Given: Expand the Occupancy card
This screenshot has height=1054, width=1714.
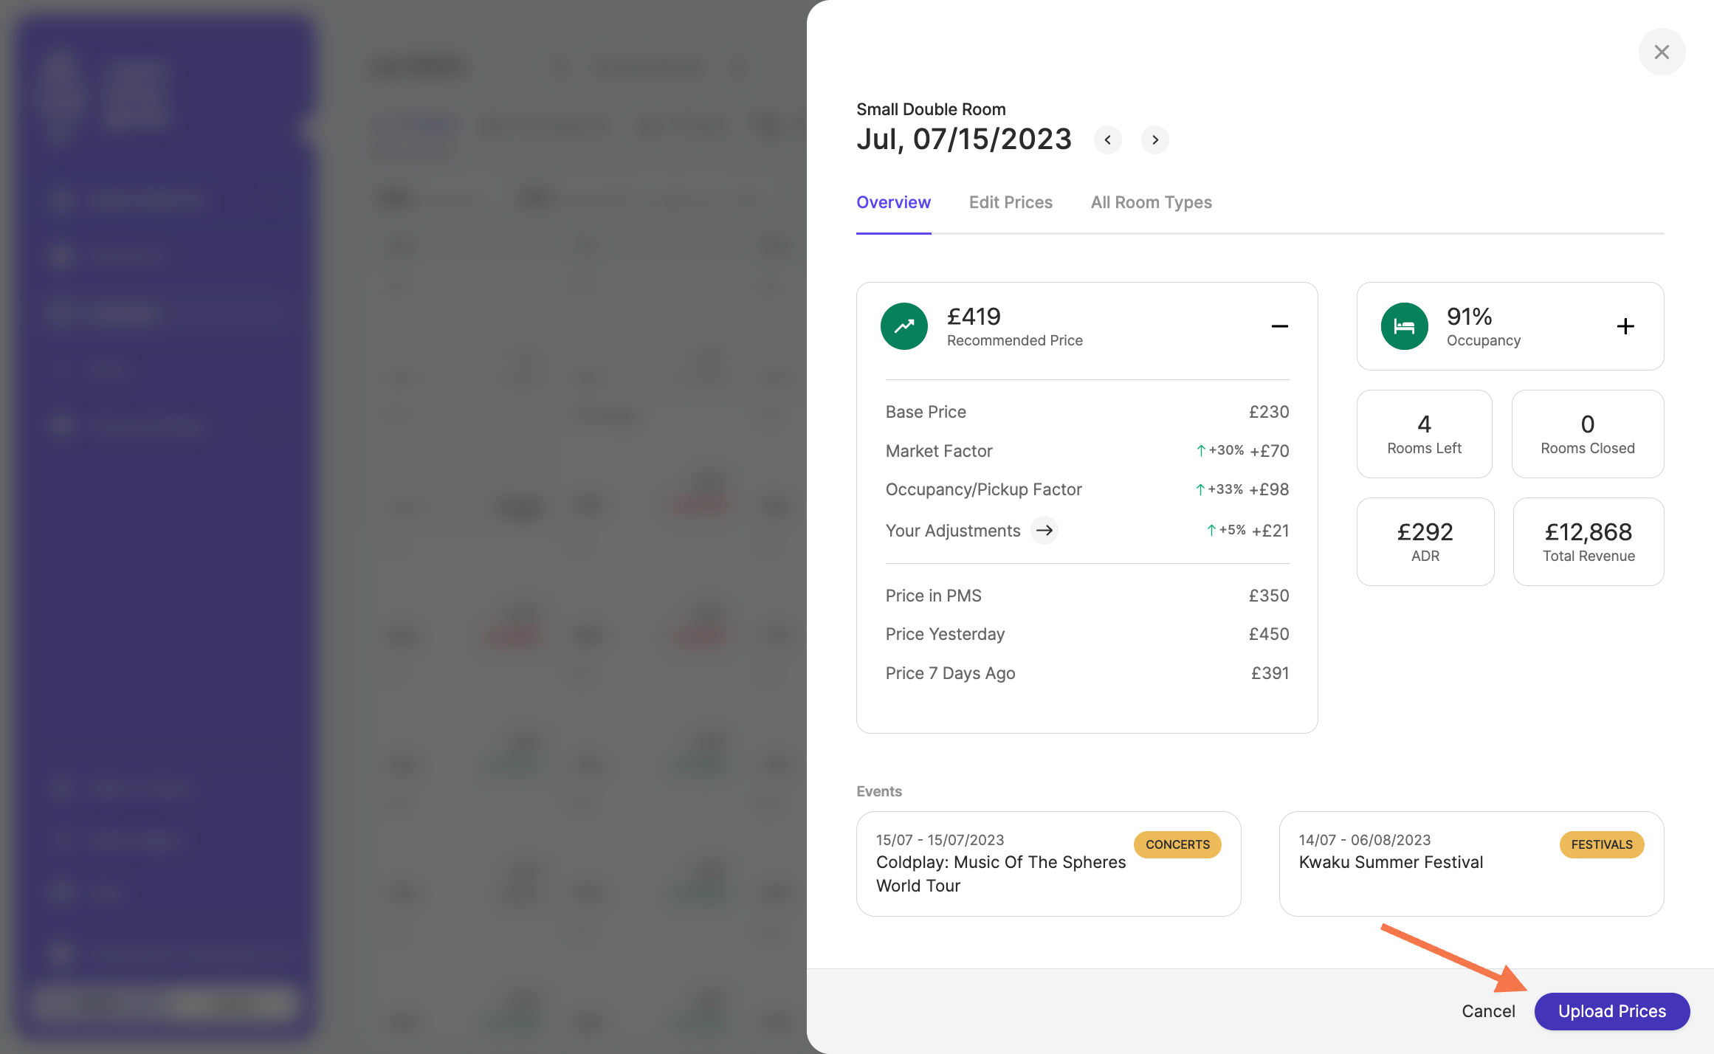Looking at the screenshot, I should click(x=1625, y=326).
